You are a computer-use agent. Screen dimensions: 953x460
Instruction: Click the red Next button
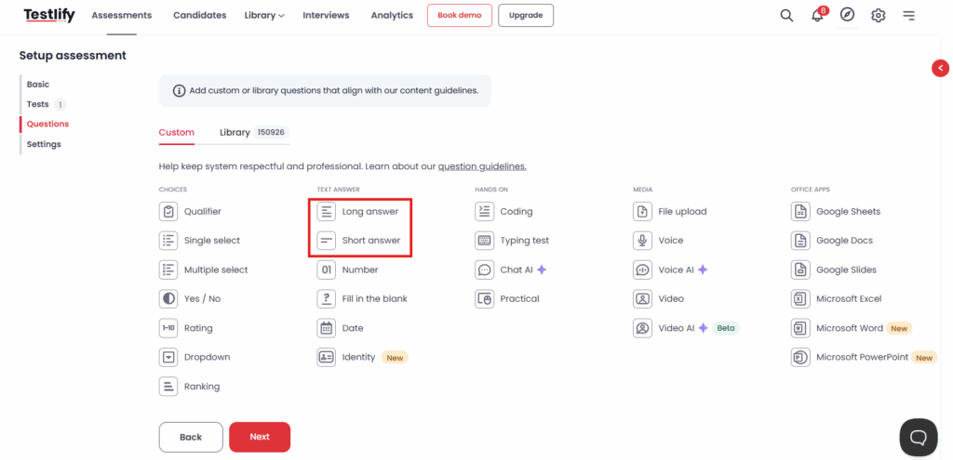tap(260, 437)
